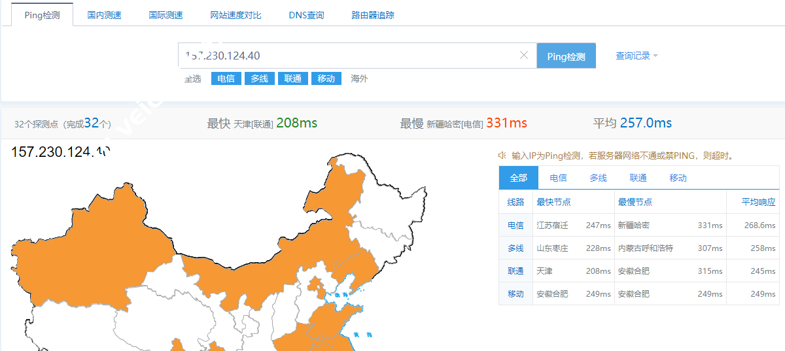Click the fastest 208ms summary value
This screenshot has width=785, height=351.
(x=297, y=123)
